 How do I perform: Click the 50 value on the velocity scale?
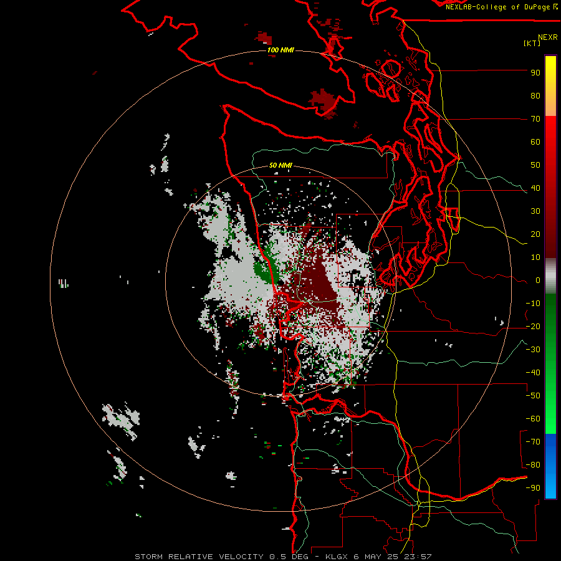click(535, 165)
